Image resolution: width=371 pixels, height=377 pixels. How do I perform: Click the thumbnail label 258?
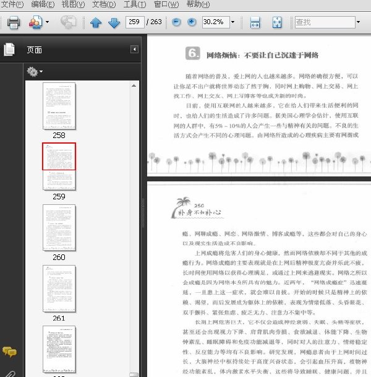pyautogui.click(x=59, y=136)
